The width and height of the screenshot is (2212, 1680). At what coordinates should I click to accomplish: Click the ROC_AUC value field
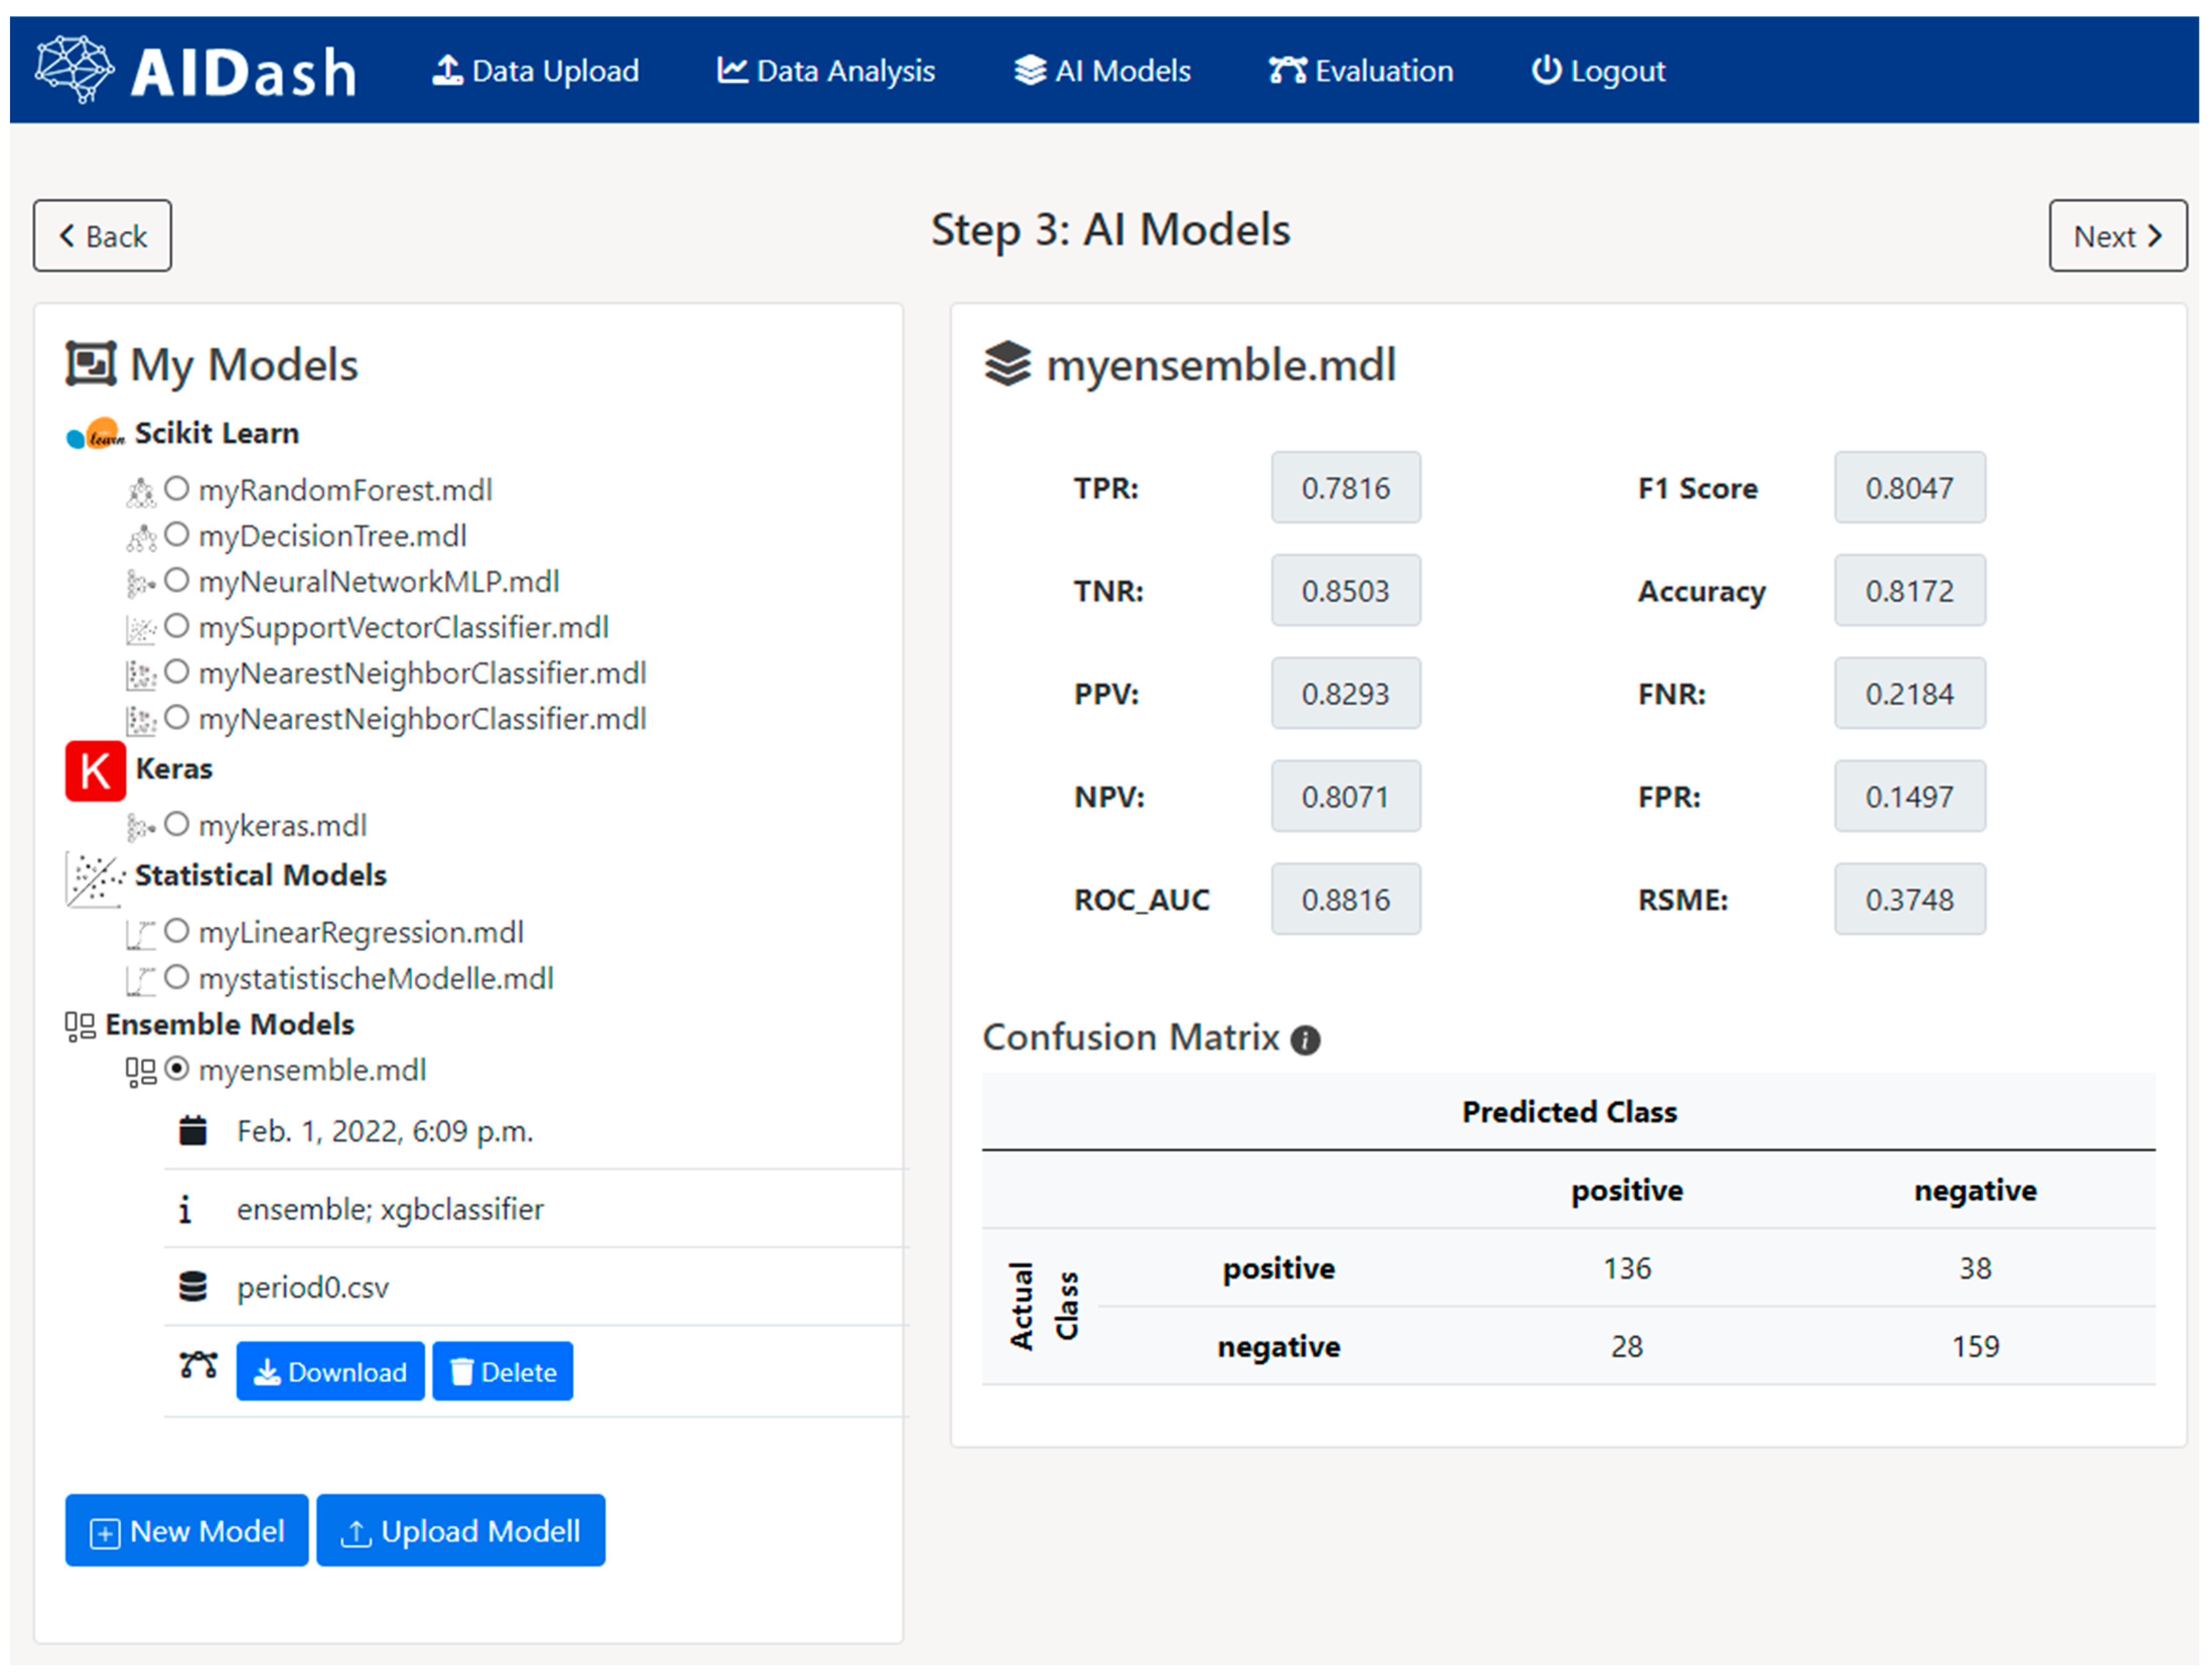pyautogui.click(x=1345, y=899)
